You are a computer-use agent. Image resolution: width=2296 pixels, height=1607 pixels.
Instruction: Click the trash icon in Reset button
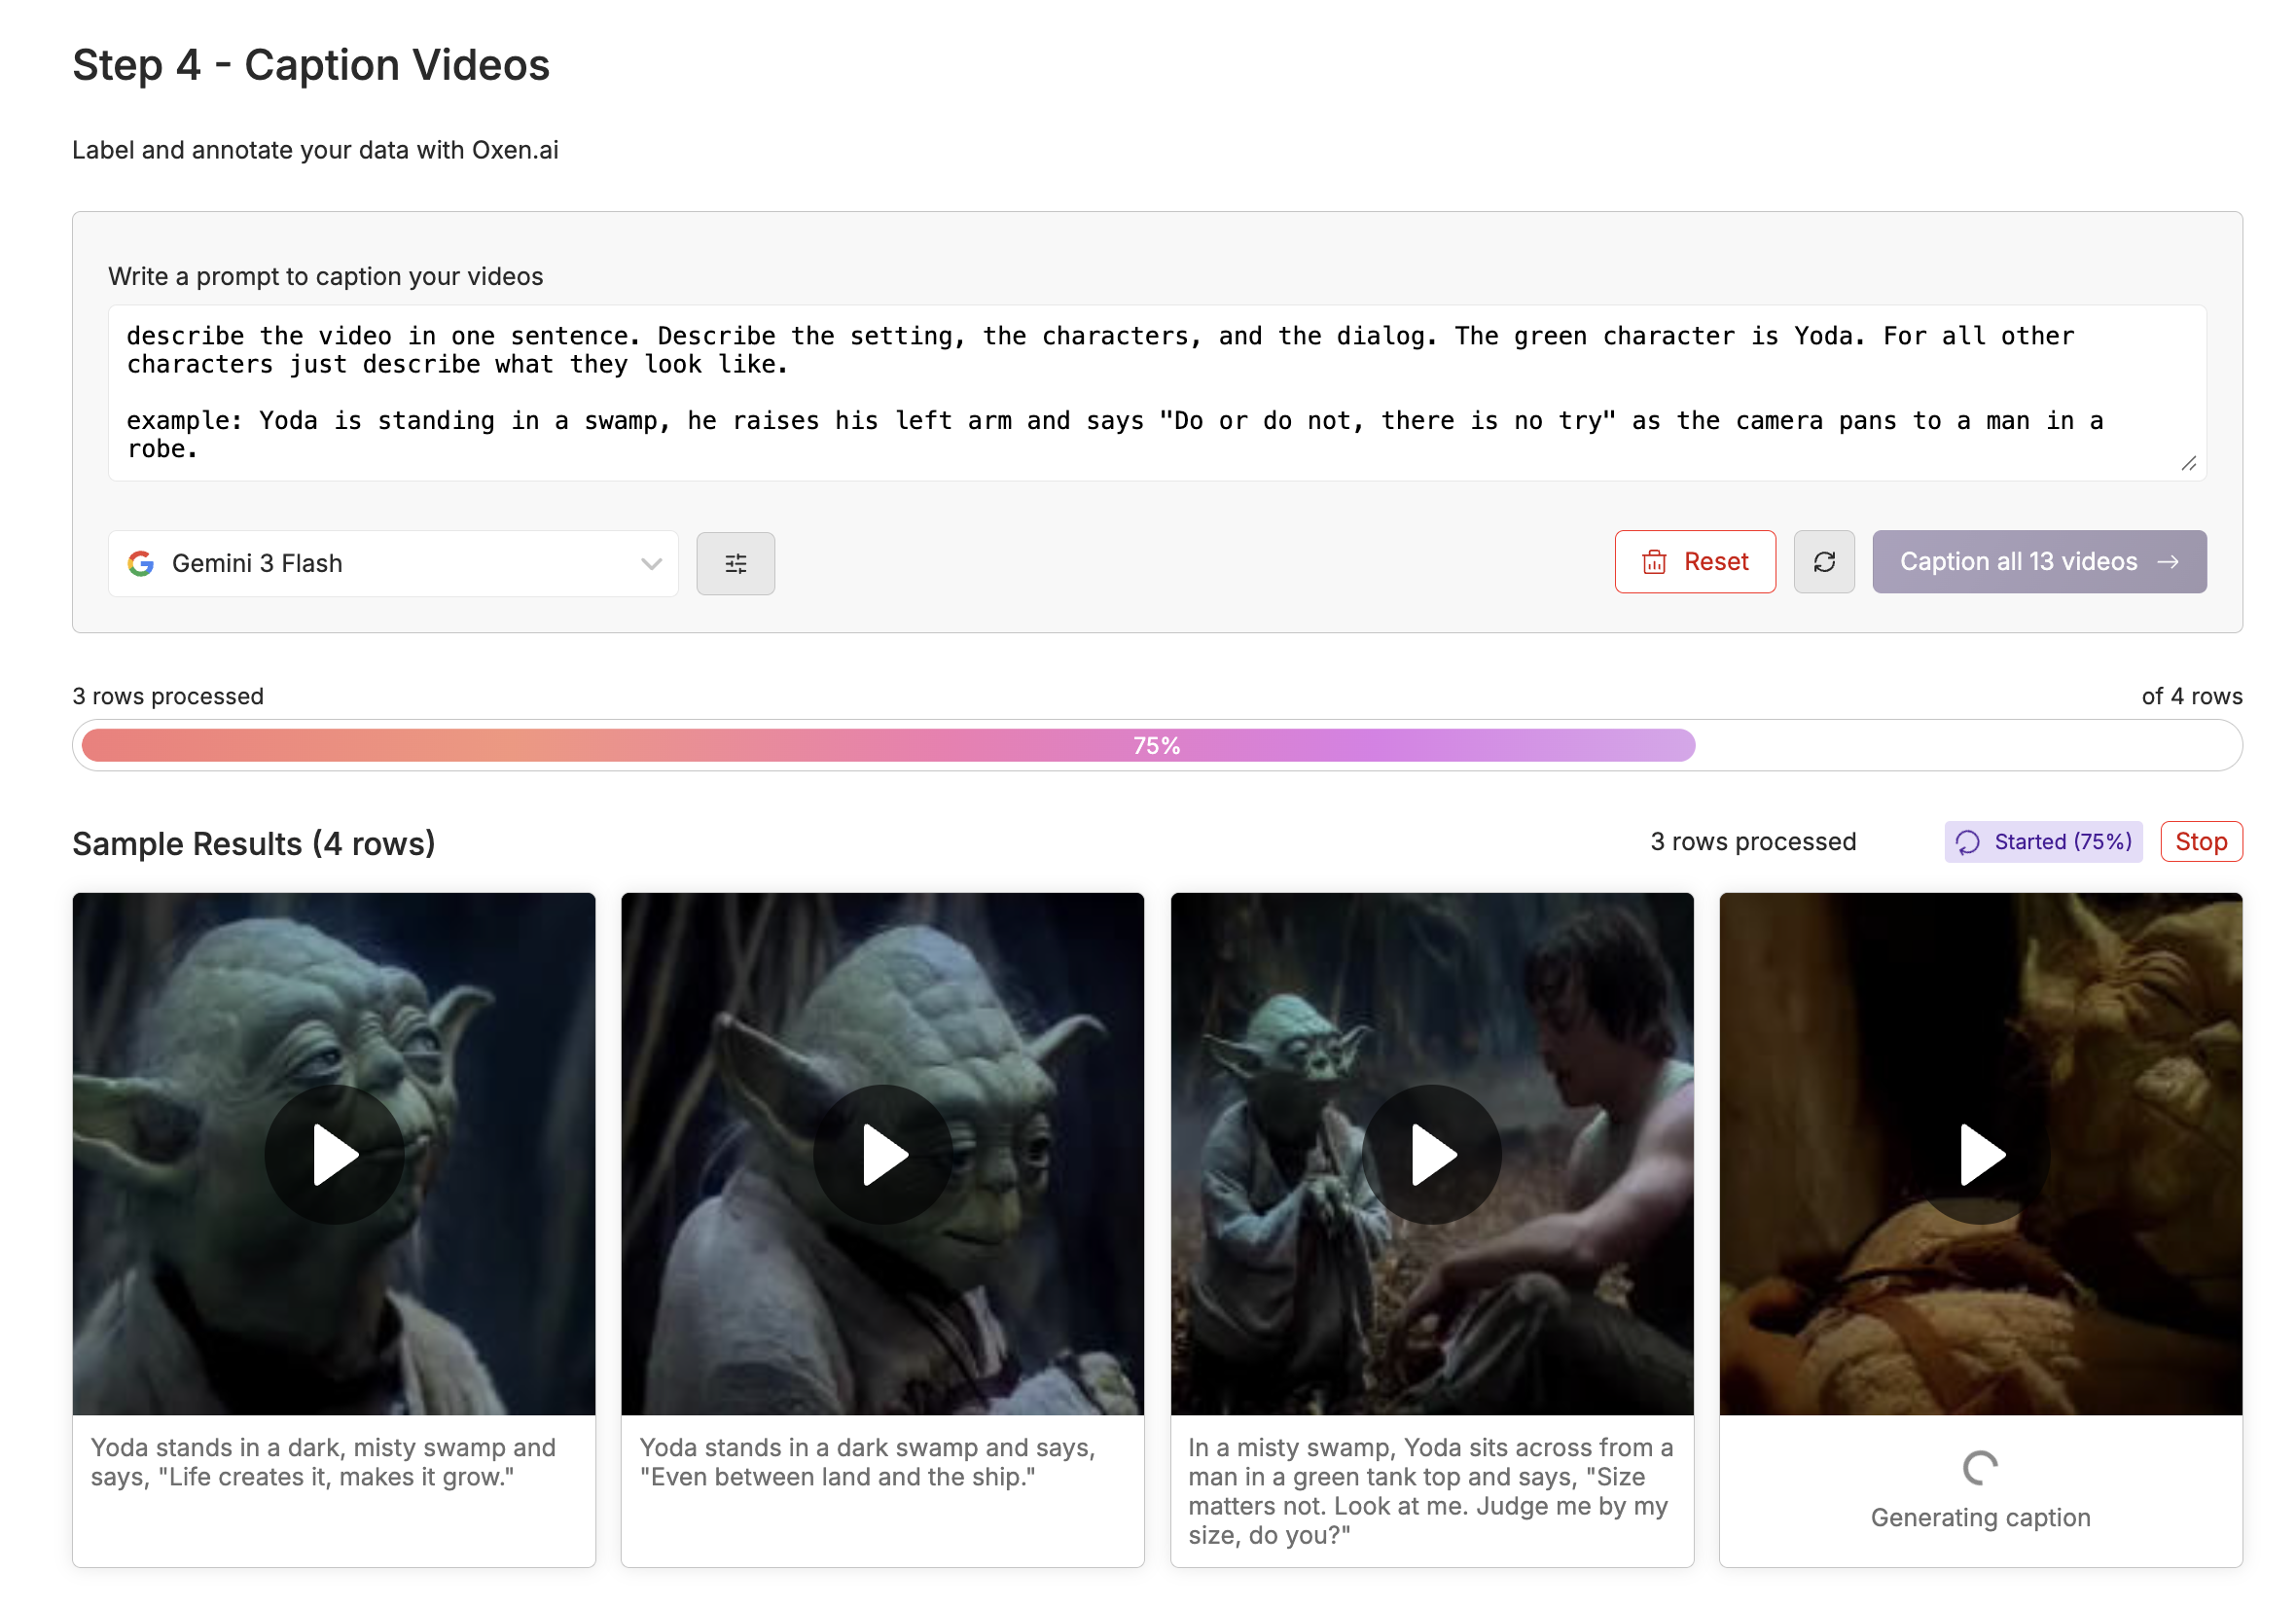click(x=1654, y=562)
